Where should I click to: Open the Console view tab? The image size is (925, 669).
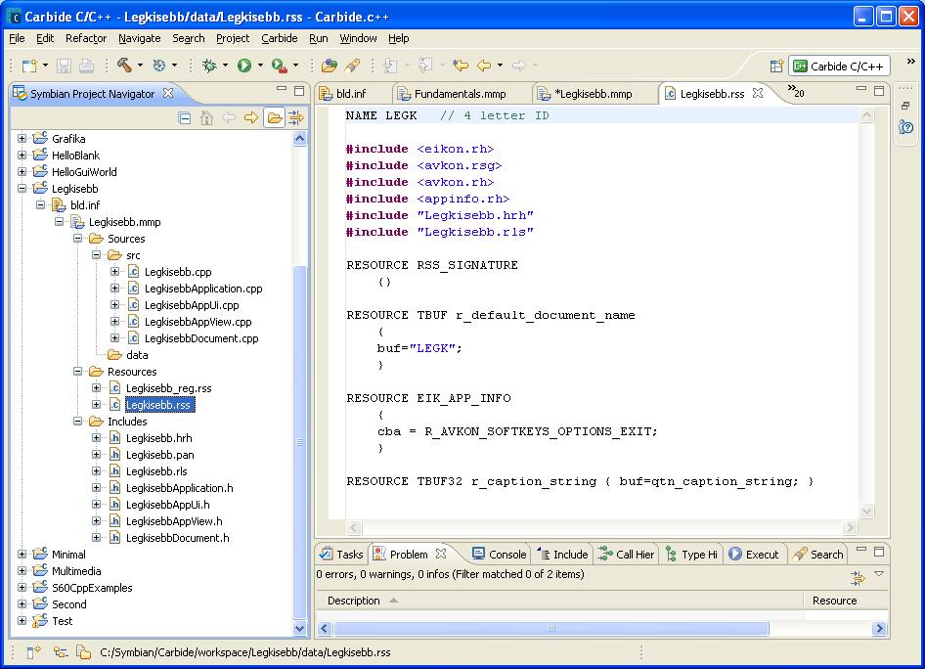pos(500,555)
